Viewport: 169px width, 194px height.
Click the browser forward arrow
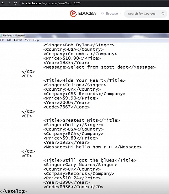point(9,3)
